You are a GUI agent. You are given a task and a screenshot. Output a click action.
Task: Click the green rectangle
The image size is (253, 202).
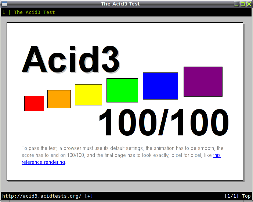(x=122, y=90)
